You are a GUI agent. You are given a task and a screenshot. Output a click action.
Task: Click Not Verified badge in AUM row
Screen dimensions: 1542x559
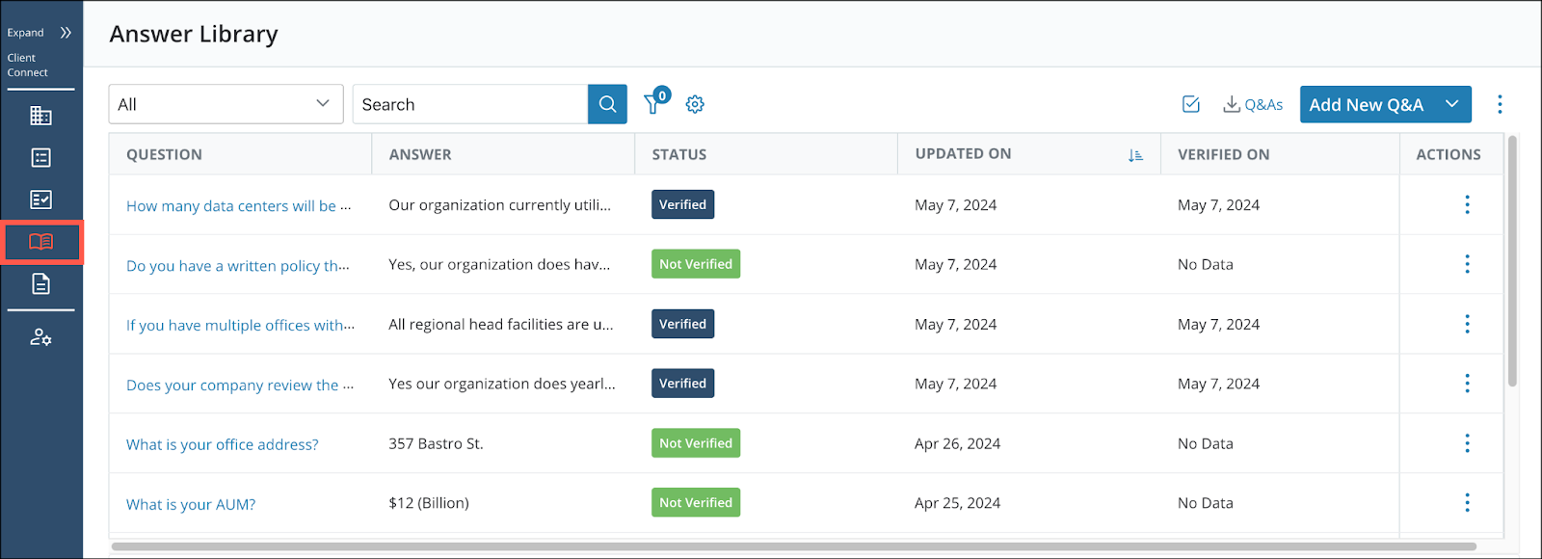(x=696, y=503)
